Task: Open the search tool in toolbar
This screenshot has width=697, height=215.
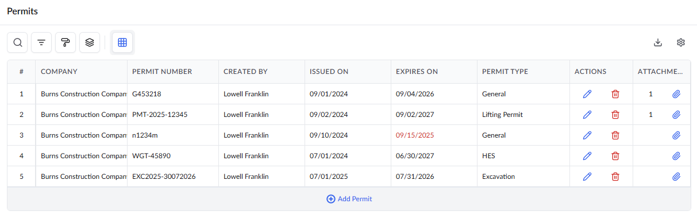Action: (18, 42)
